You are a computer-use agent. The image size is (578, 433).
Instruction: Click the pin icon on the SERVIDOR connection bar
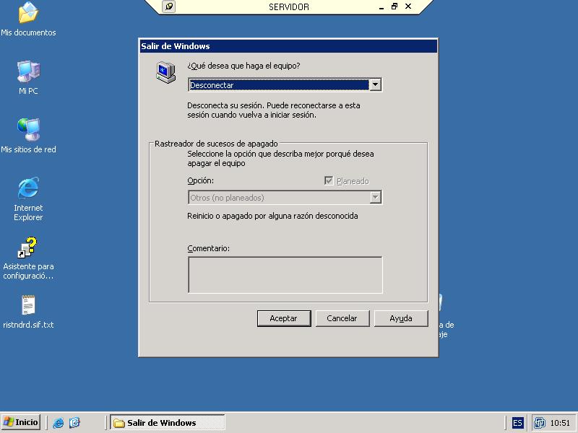click(x=169, y=6)
